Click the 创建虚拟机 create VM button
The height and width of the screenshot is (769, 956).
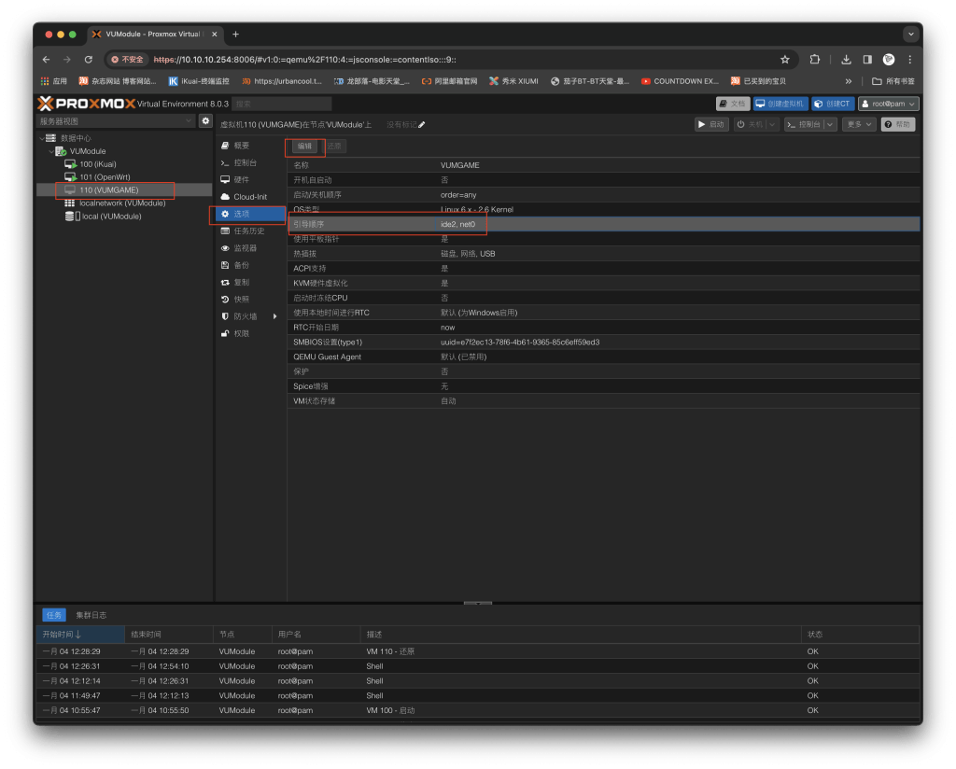tap(780, 104)
